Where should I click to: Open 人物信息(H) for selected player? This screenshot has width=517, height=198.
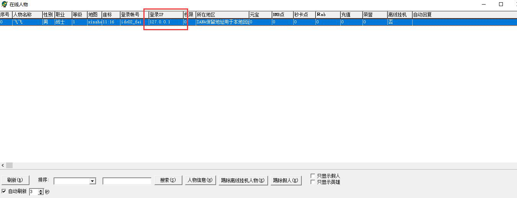[x=200, y=180]
